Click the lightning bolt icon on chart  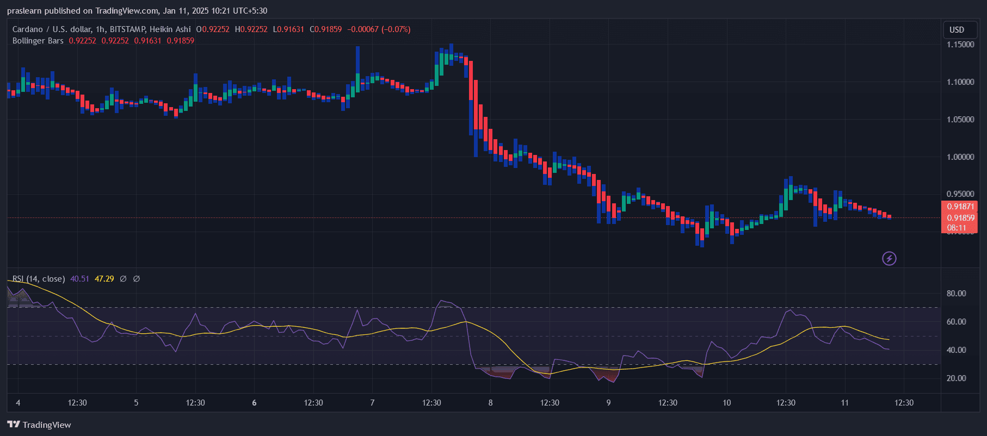point(889,258)
